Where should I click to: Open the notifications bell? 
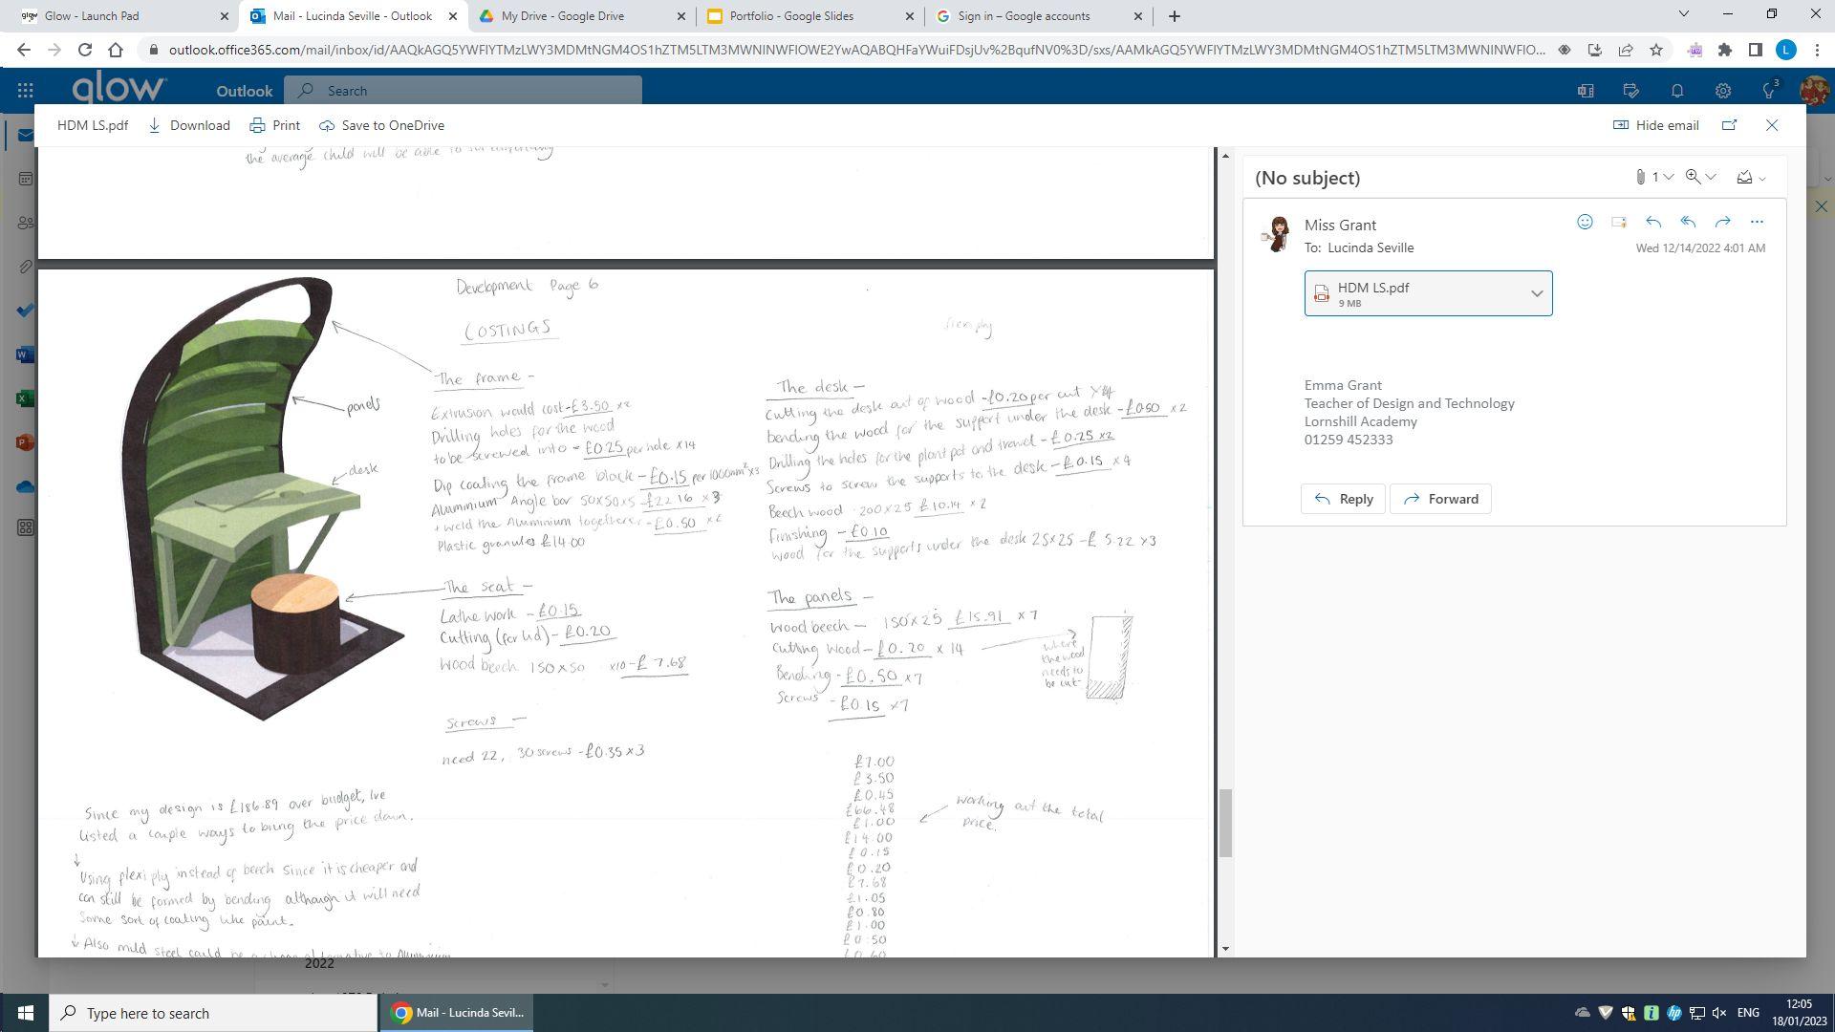click(x=1676, y=91)
